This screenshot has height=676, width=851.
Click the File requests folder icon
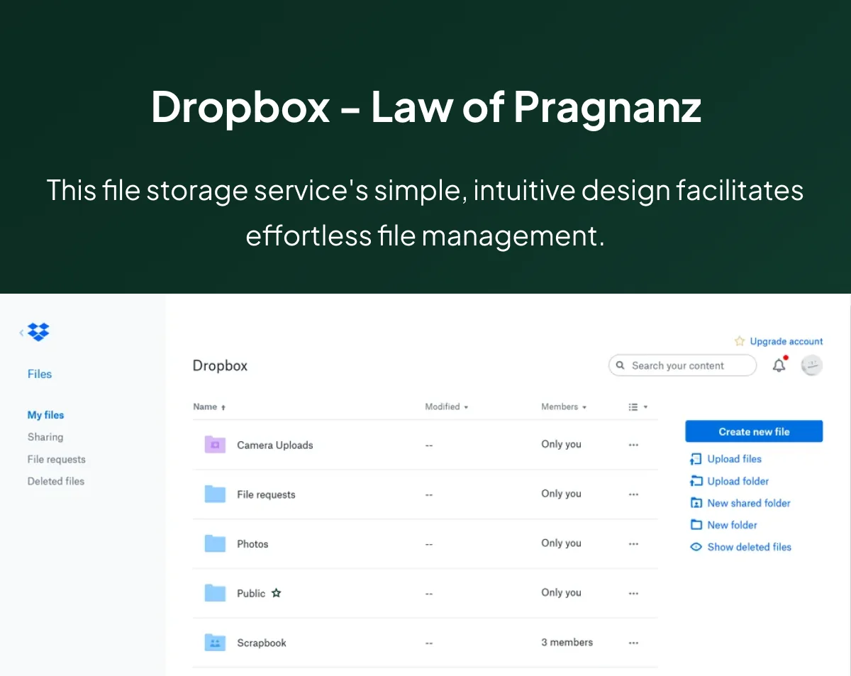pos(215,494)
